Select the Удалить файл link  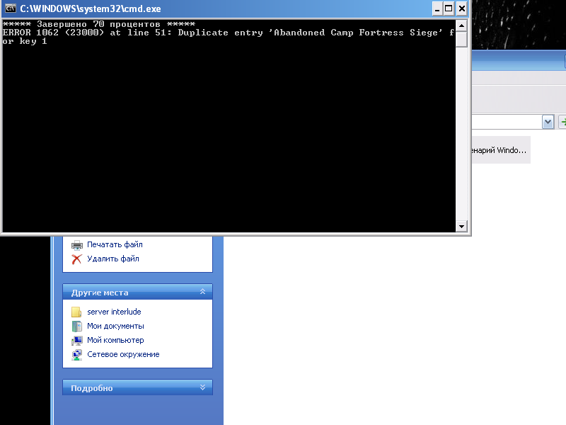tap(113, 259)
